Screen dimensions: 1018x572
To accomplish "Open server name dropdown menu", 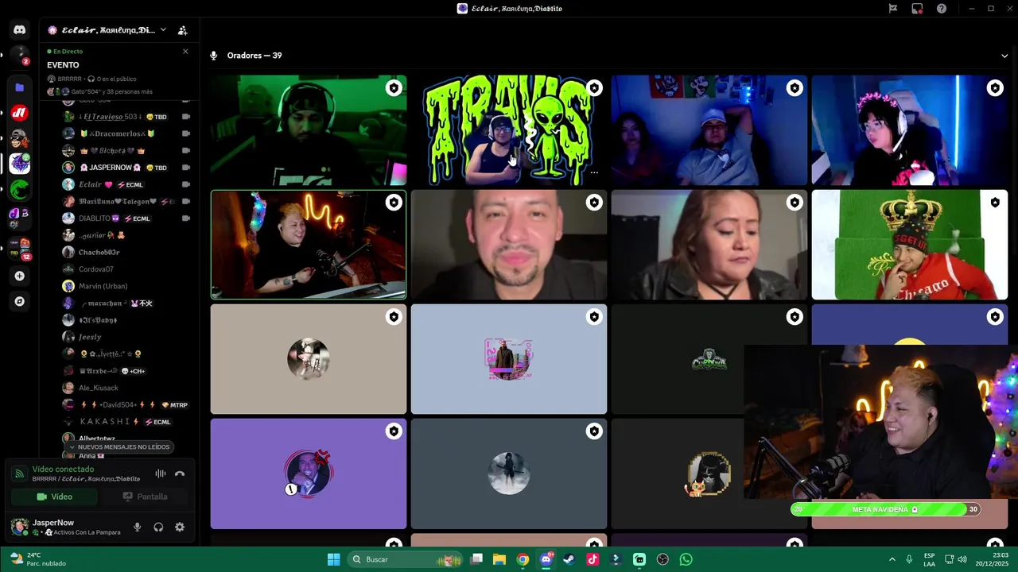I will [x=163, y=30].
